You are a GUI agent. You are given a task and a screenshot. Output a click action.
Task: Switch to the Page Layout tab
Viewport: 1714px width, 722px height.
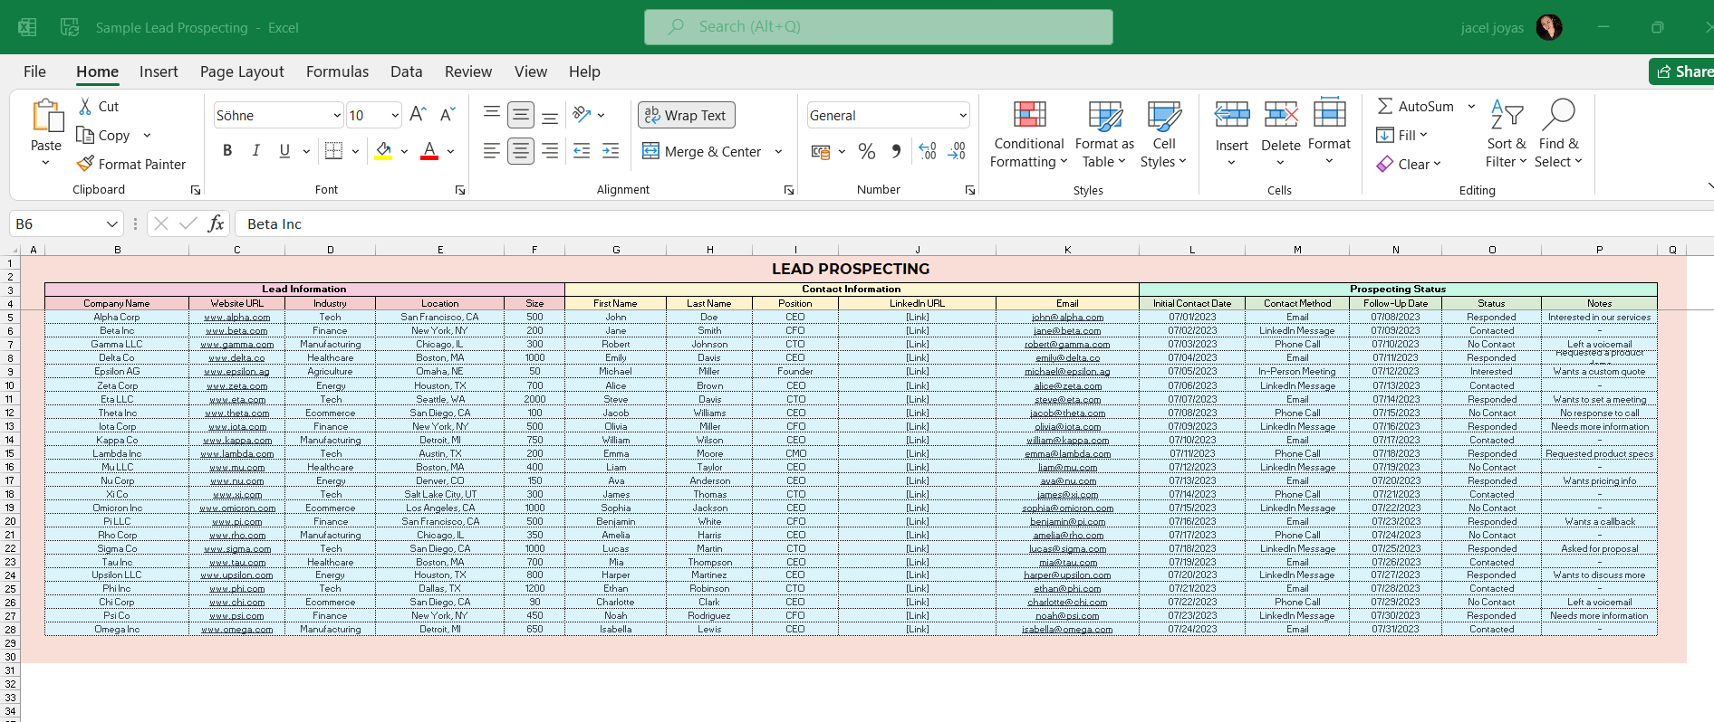click(242, 71)
